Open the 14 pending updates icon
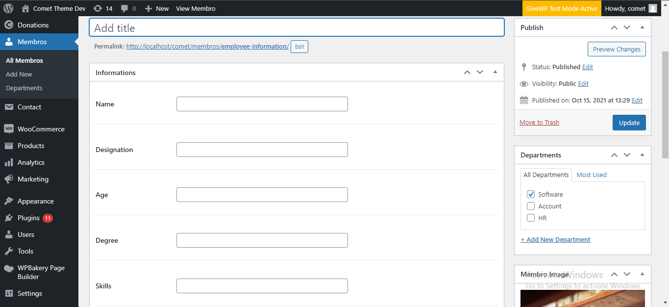669x307 pixels. click(x=98, y=8)
